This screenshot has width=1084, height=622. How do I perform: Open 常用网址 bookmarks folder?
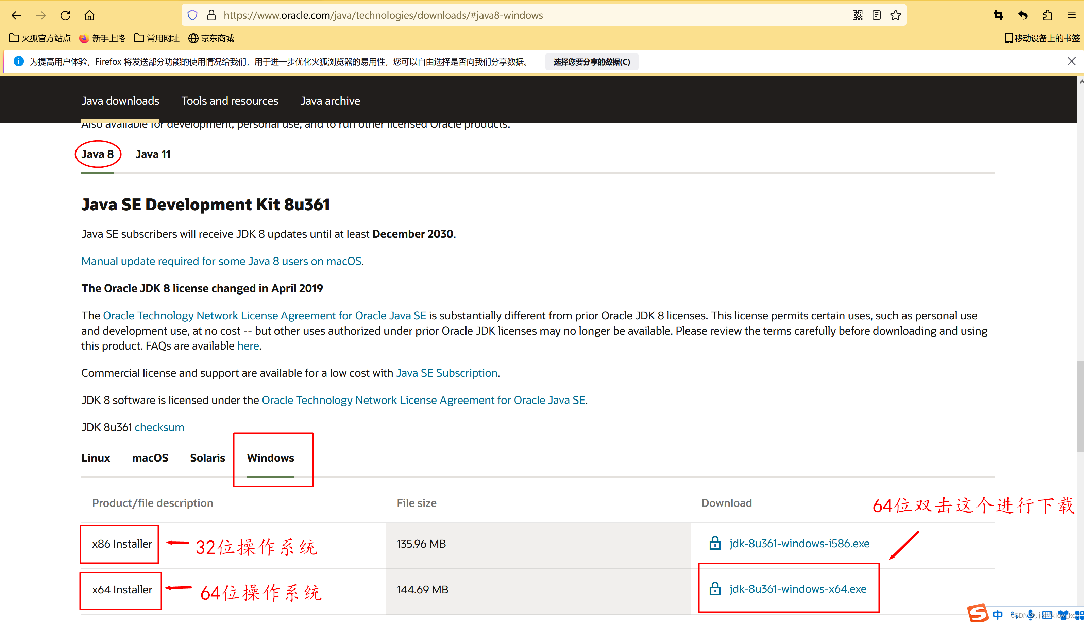tap(157, 38)
